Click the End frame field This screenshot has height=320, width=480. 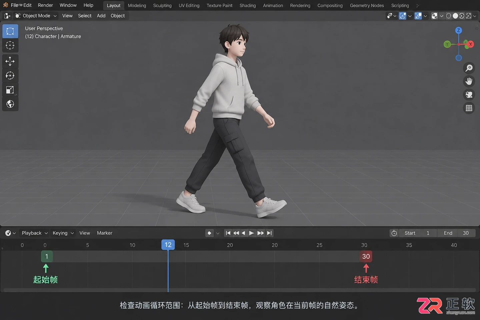pos(456,233)
